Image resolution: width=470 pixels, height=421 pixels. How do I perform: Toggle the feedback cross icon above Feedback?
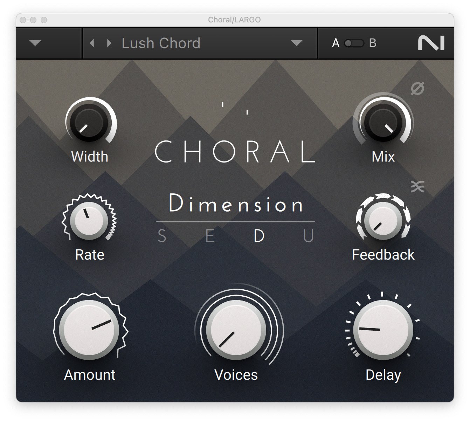417,187
